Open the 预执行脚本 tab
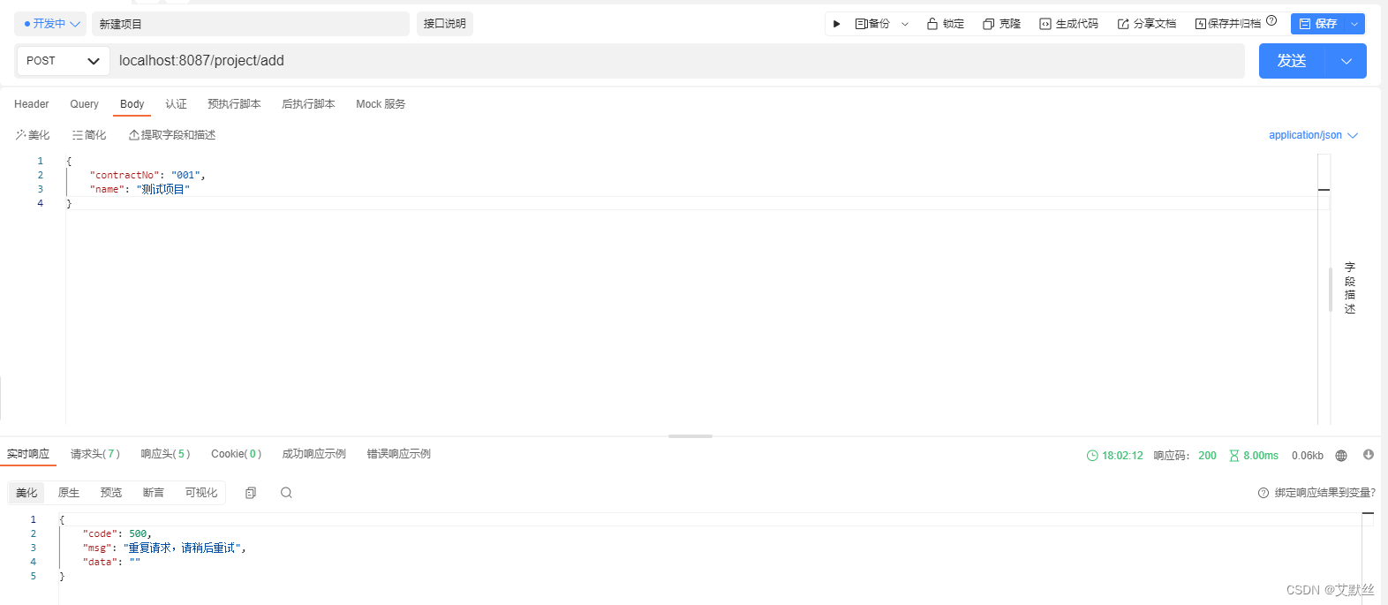Viewport: 1388px width, 605px height. 234,104
